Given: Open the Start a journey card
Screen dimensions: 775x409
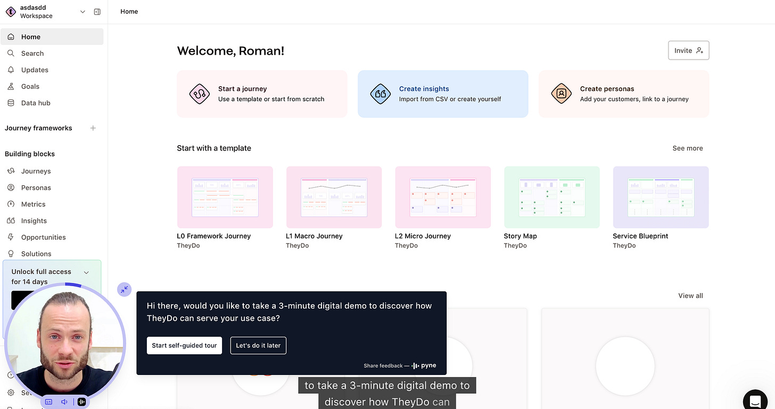Looking at the screenshot, I should click(262, 94).
